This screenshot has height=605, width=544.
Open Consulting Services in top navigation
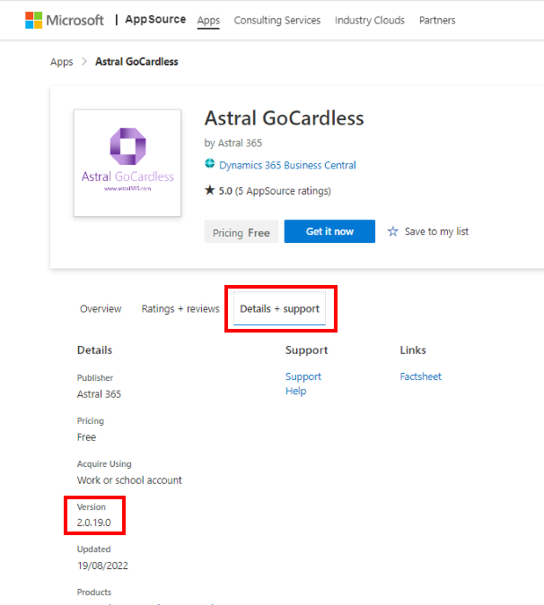[x=276, y=21]
